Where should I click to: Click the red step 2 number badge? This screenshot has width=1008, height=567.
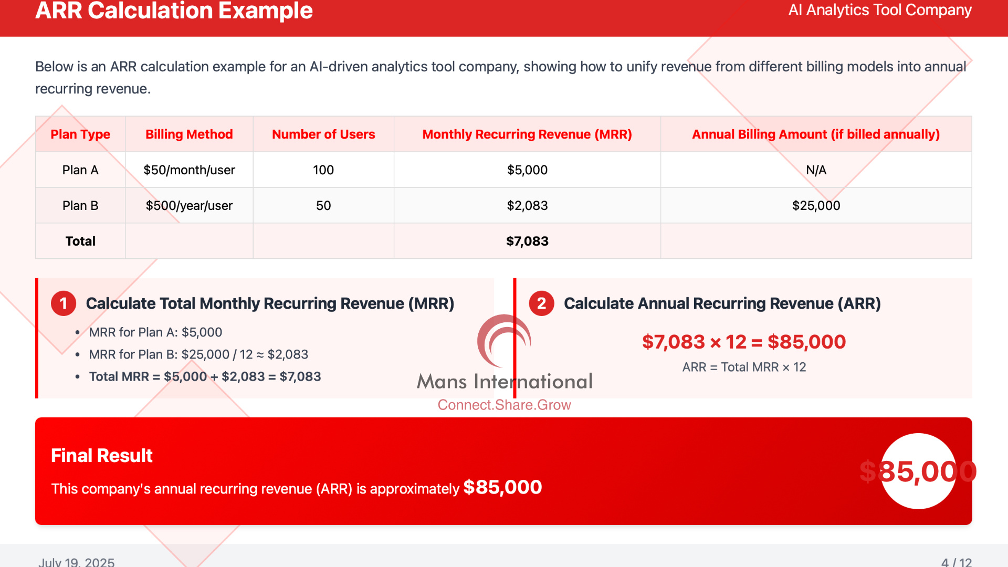[x=541, y=303]
